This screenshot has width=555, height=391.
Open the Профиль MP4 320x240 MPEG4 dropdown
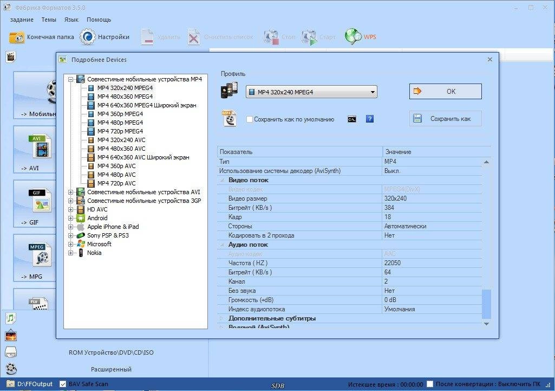pyautogui.click(x=311, y=92)
